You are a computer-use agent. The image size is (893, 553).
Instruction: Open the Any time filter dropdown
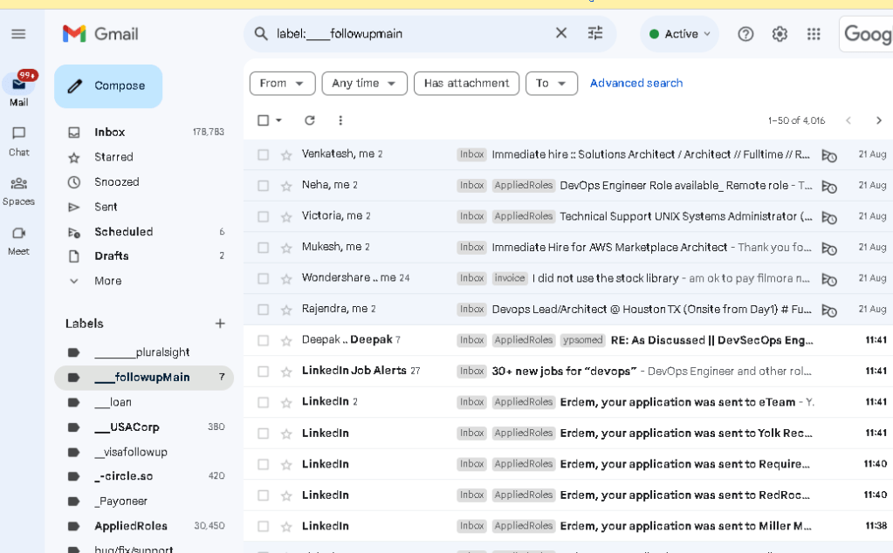(365, 84)
